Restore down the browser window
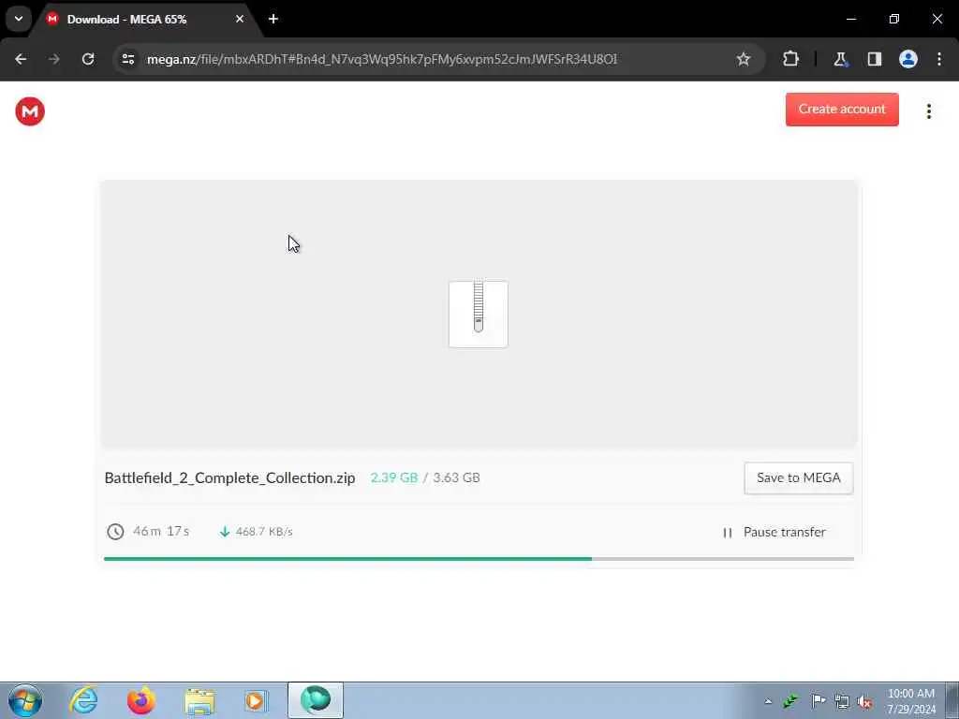This screenshot has height=719, width=959. tap(894, 19)
